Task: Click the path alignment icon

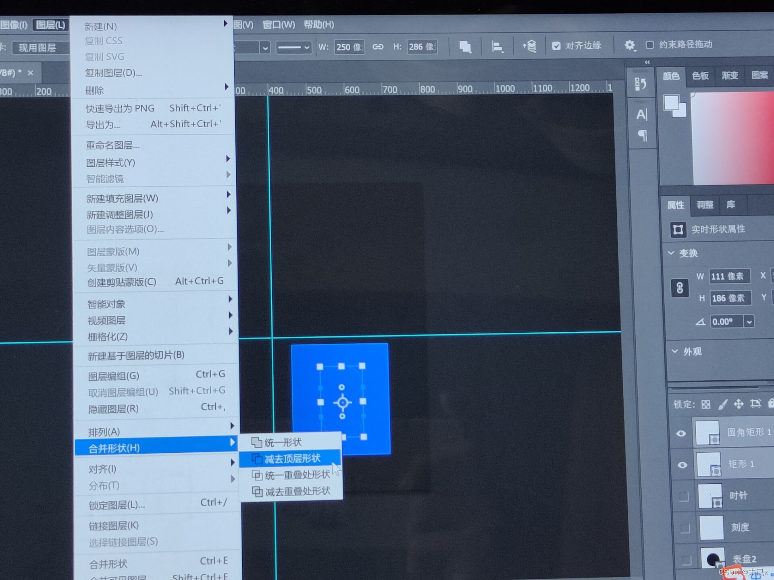Action: pyautogui.click(x=497, y=47)
